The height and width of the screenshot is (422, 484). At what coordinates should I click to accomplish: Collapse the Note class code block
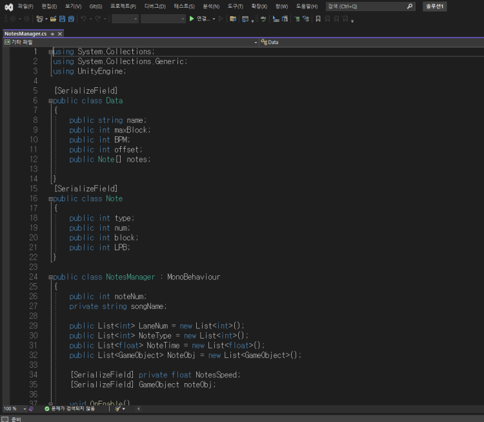pos(50,199)
